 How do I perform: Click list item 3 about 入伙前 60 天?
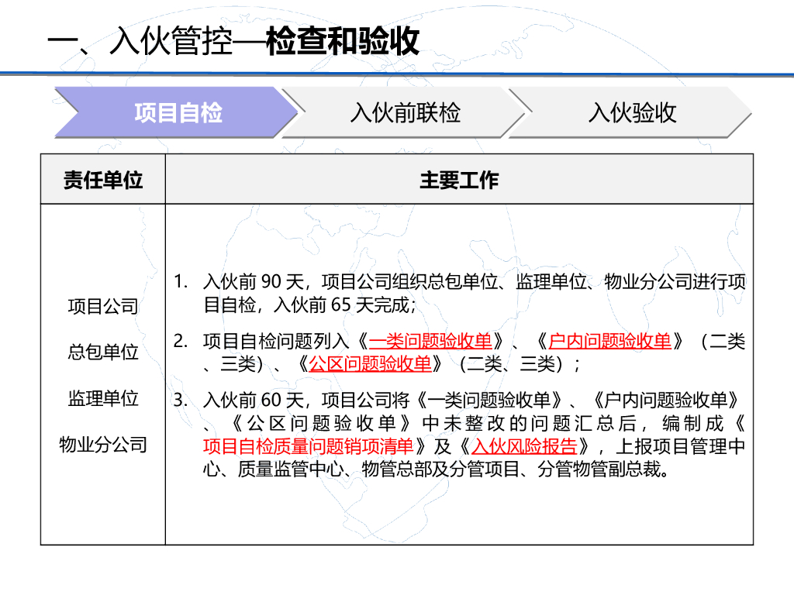459,435
